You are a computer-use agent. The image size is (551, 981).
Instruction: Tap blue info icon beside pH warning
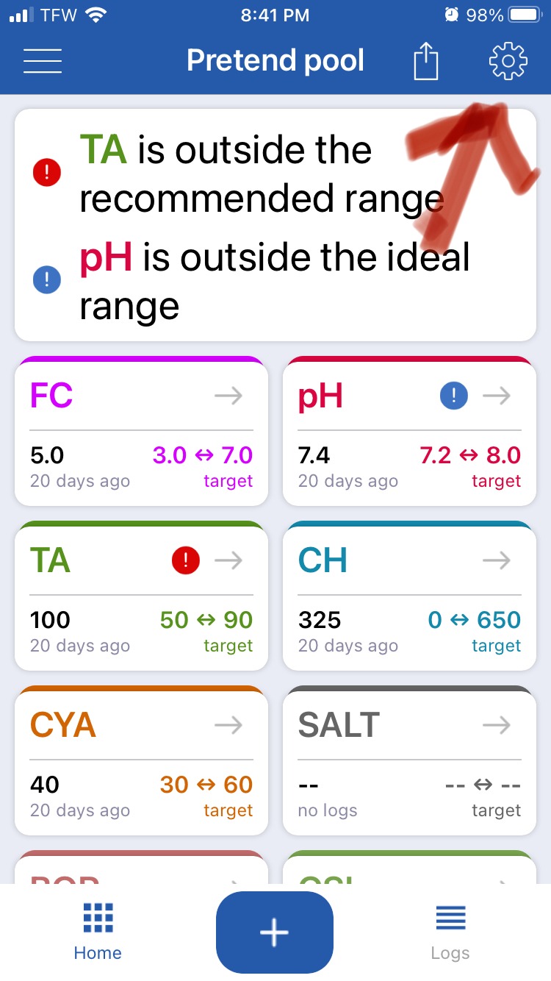pos(47,281)
